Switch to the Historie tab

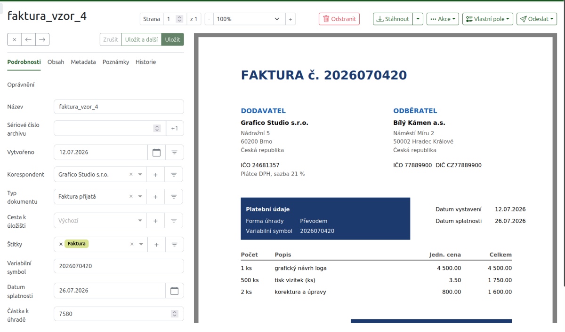tap(145, 62)
